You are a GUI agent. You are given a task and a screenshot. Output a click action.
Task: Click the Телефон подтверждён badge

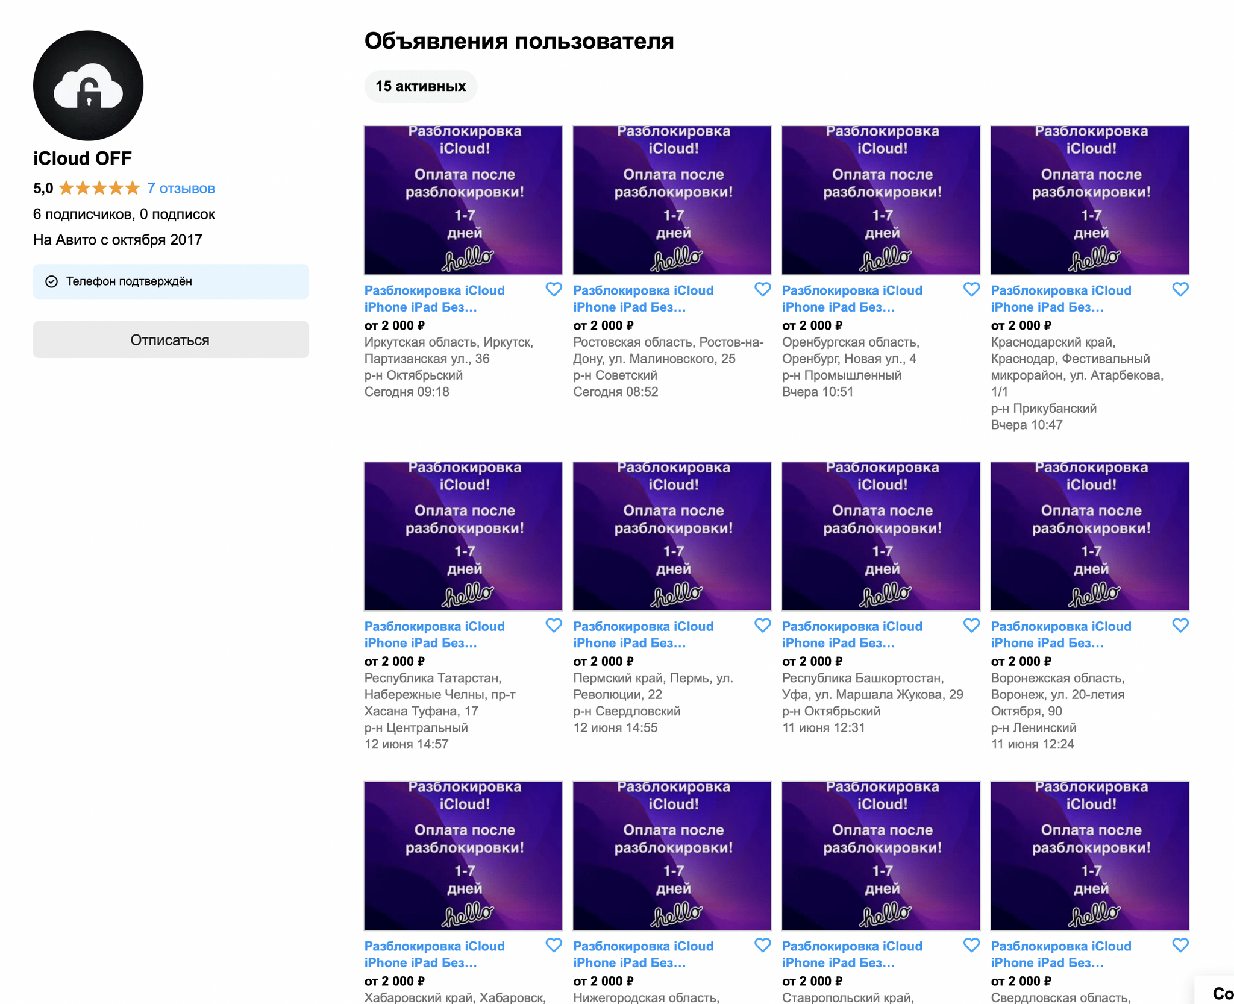point(171,281)
